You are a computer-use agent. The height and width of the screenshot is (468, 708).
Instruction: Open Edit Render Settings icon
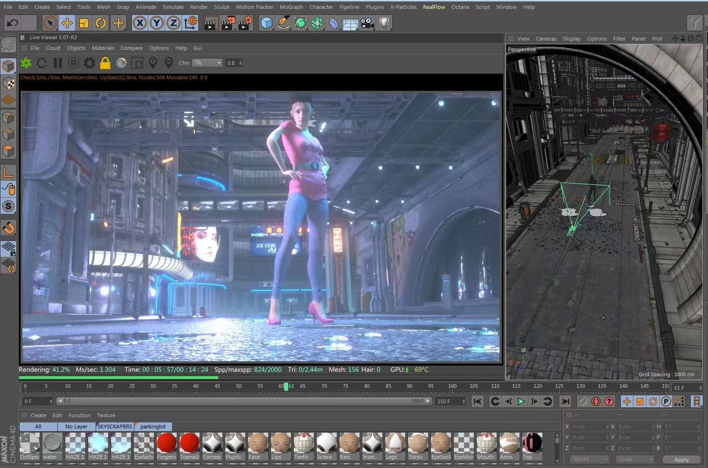pos(245,23)
